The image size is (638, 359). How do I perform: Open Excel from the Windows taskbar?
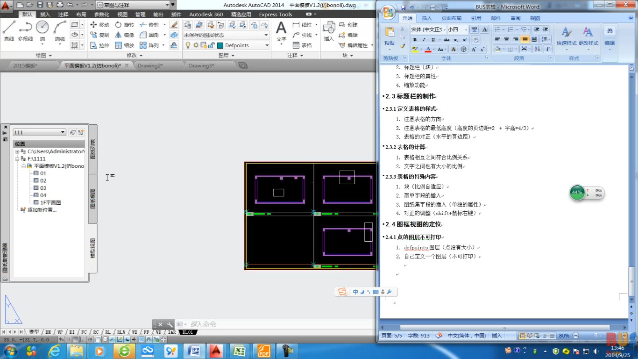[x=239, y=351]
